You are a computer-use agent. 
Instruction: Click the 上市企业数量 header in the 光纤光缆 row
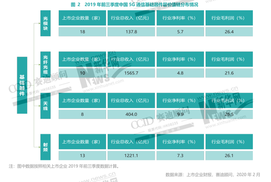(82, 59)
